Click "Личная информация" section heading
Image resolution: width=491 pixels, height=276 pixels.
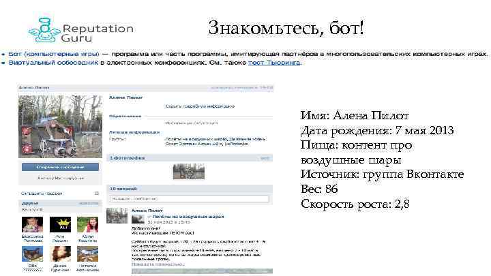click(134, 132)
